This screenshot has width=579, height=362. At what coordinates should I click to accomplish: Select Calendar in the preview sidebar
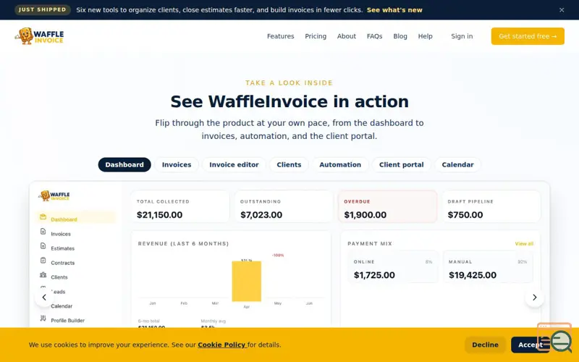pos(62,306)
